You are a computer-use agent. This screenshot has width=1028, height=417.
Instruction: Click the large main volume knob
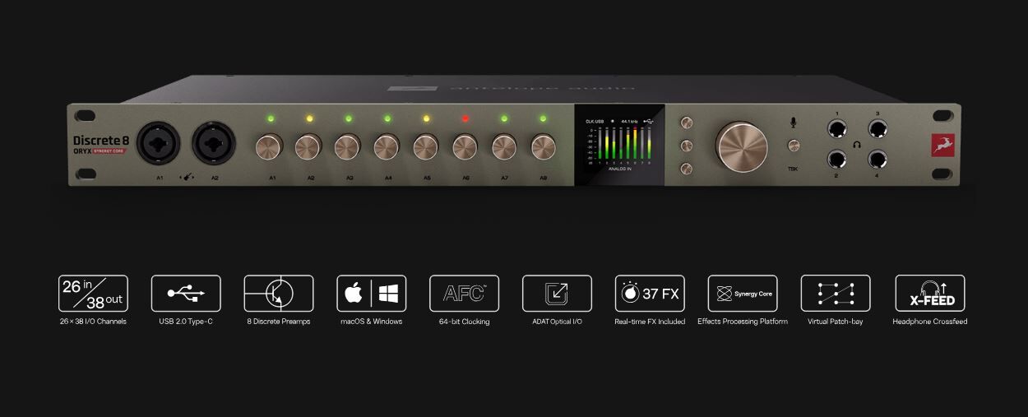click(x=742, y=146)
